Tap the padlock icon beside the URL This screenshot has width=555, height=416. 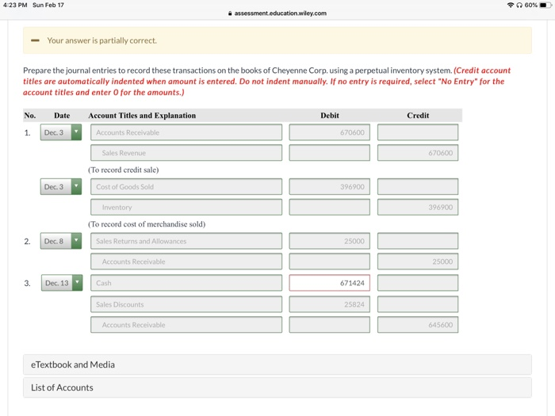coord(230,13)
